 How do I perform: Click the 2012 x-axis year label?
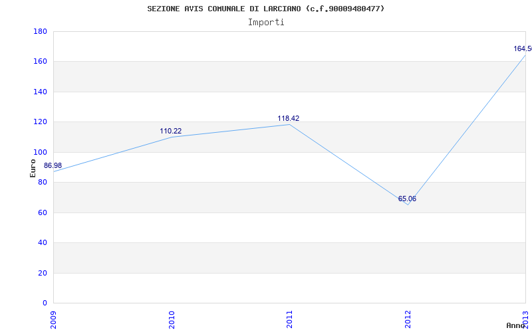click(408, 319)
